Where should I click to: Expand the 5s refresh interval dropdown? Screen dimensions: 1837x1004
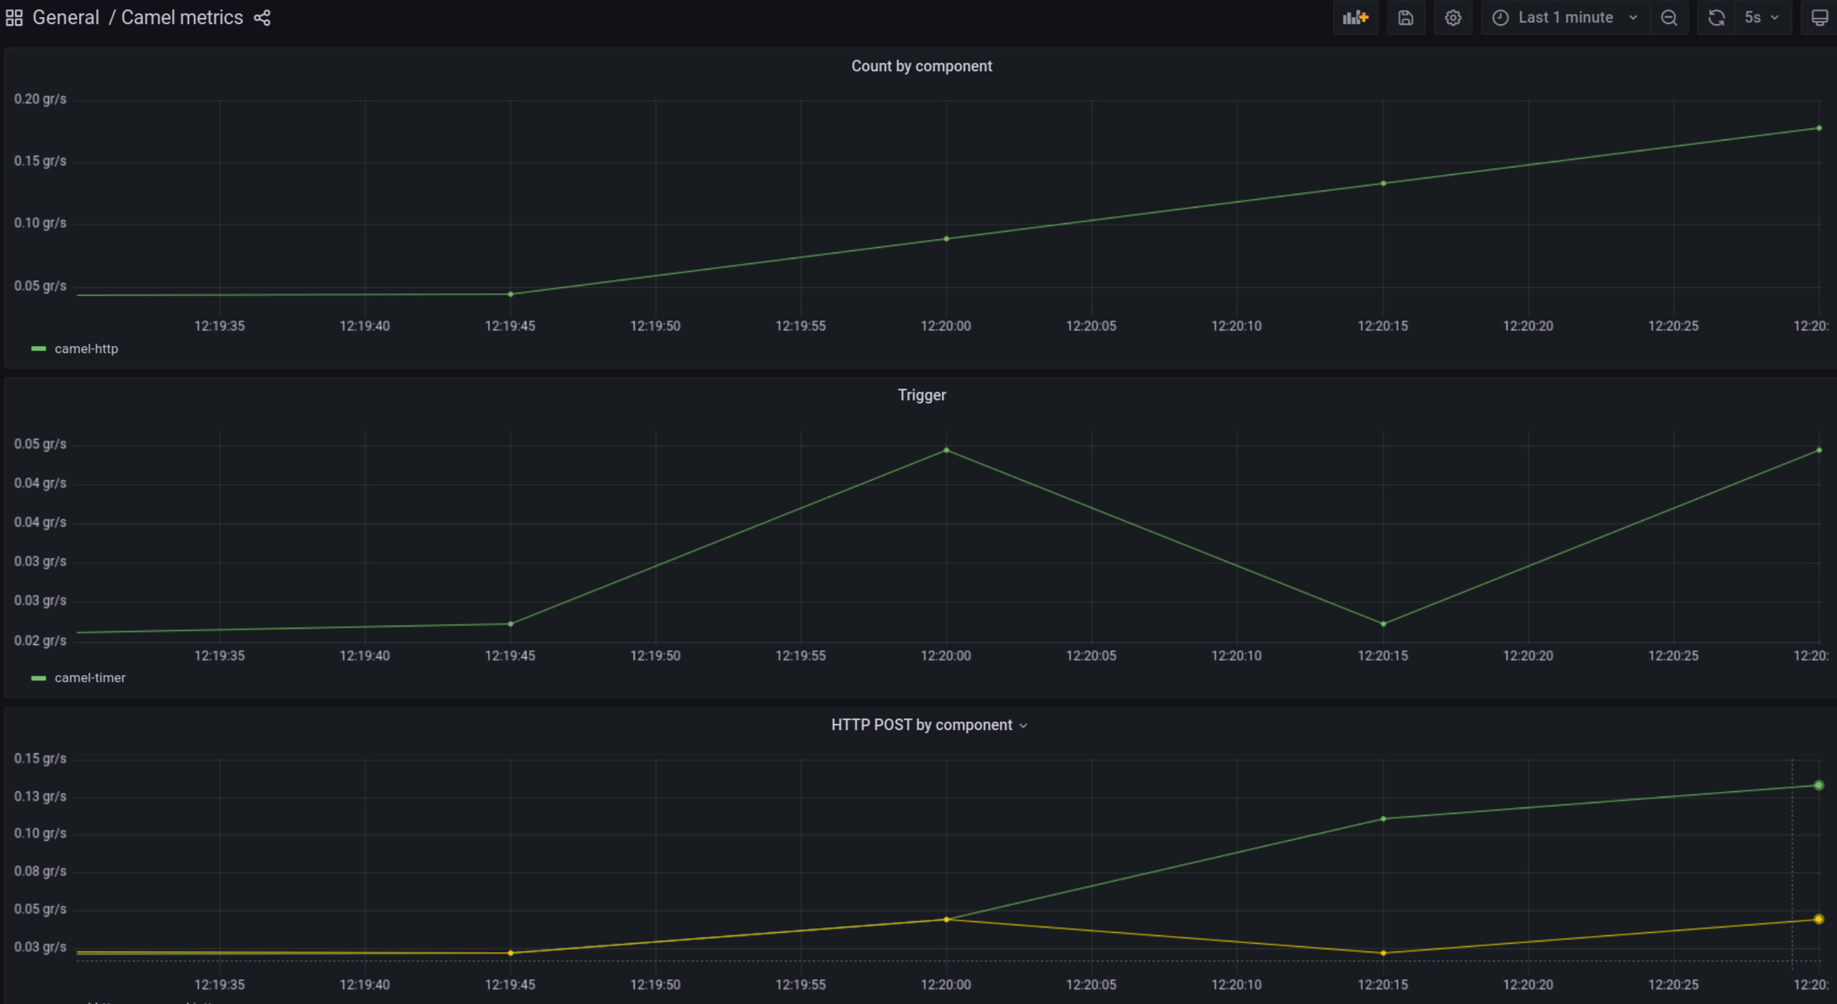[1762, 18]
